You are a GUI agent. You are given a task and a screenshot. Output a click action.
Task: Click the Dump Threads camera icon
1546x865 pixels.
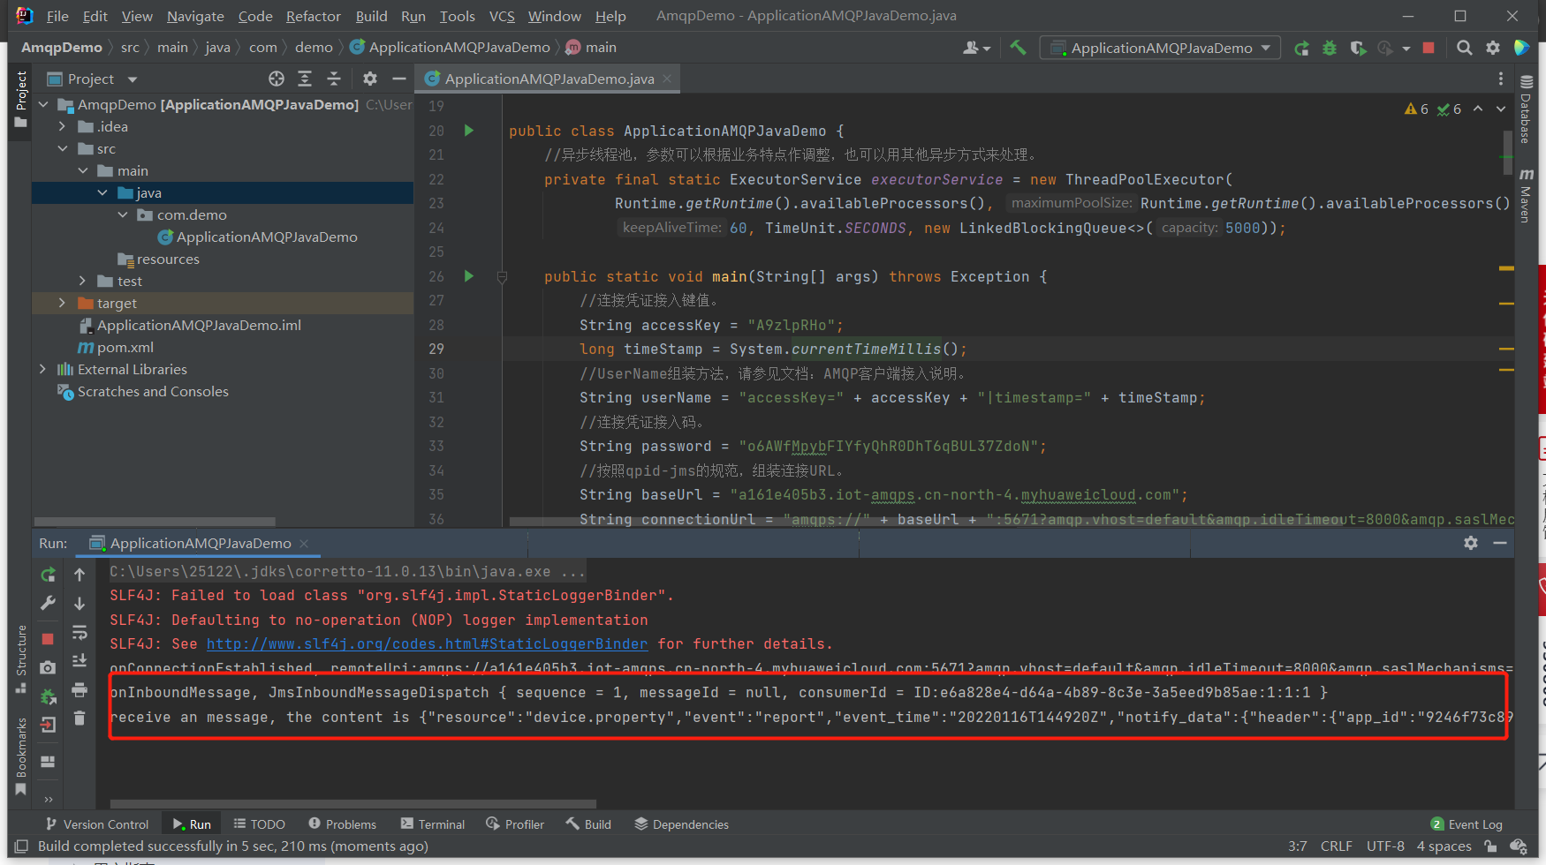(48, 667)
